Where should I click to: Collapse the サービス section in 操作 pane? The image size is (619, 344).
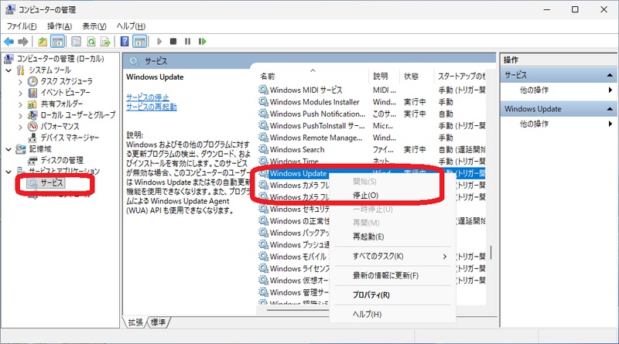point(610,75)
